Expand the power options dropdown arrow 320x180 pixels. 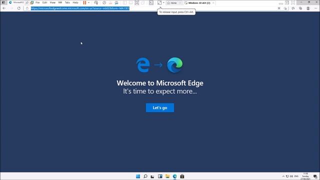(89, 2)
